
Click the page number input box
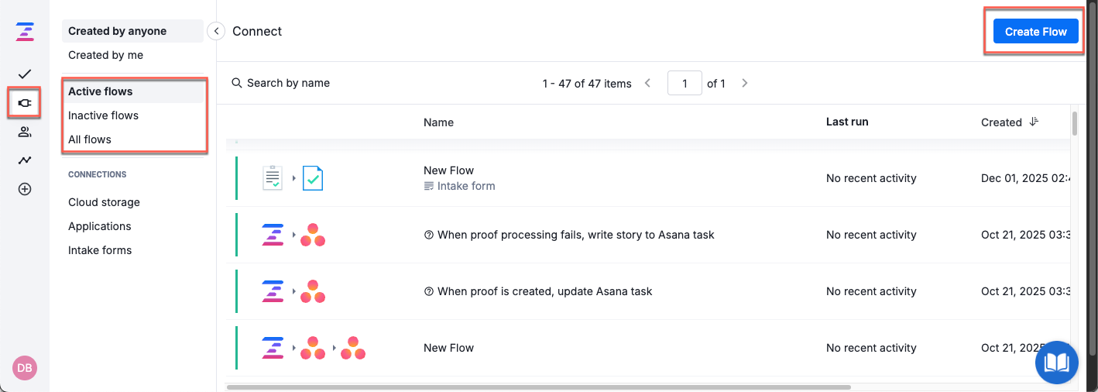point(685,84)
